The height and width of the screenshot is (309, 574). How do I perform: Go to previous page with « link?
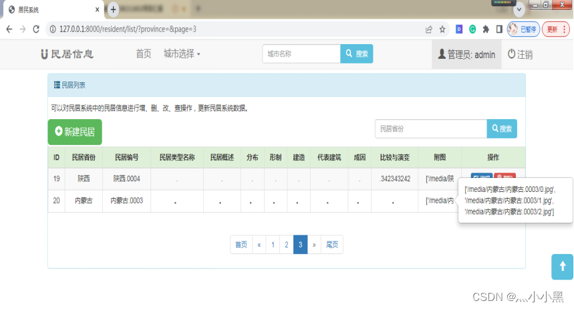point(259,245)
